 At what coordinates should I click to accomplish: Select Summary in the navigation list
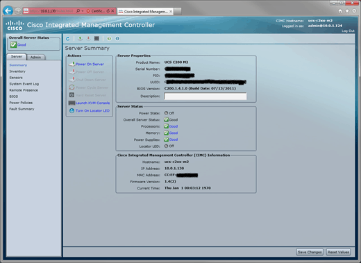pyautogui.click(x=18, y=65)
